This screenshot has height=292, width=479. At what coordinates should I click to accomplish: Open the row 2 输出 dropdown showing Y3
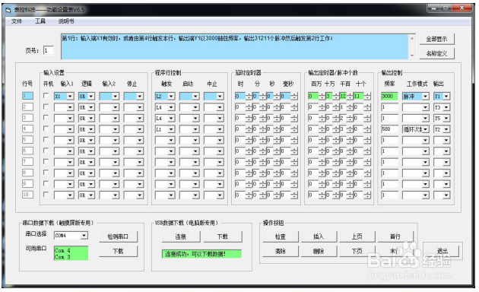pos(442,107)
